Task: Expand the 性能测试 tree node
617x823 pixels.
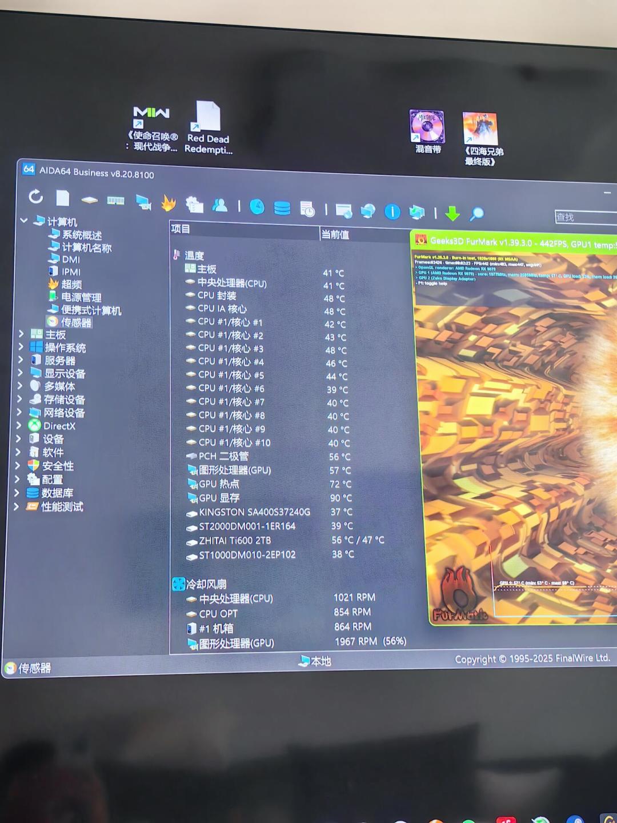Action: pos(17,506)
